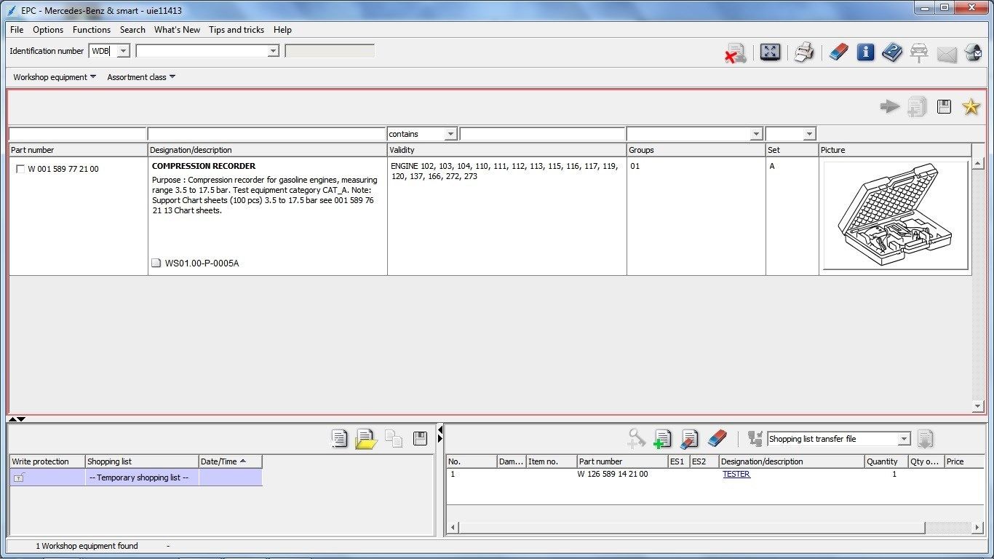994x559 pixels.
Task: Click the fullscreen expand arrows icon
Action: 770,52
